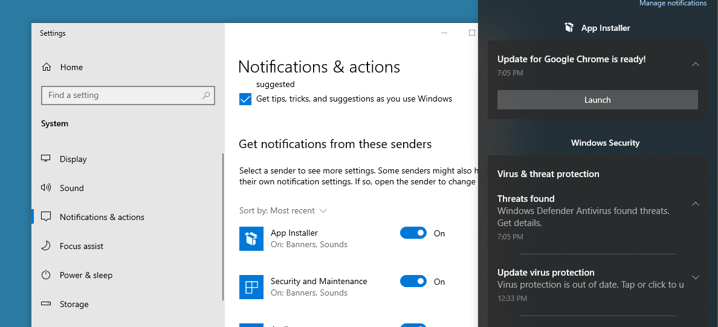The height and width of the screenshot is (327, 718).
Task: Collapse the Threats found notification
Action: coord(696,204)
